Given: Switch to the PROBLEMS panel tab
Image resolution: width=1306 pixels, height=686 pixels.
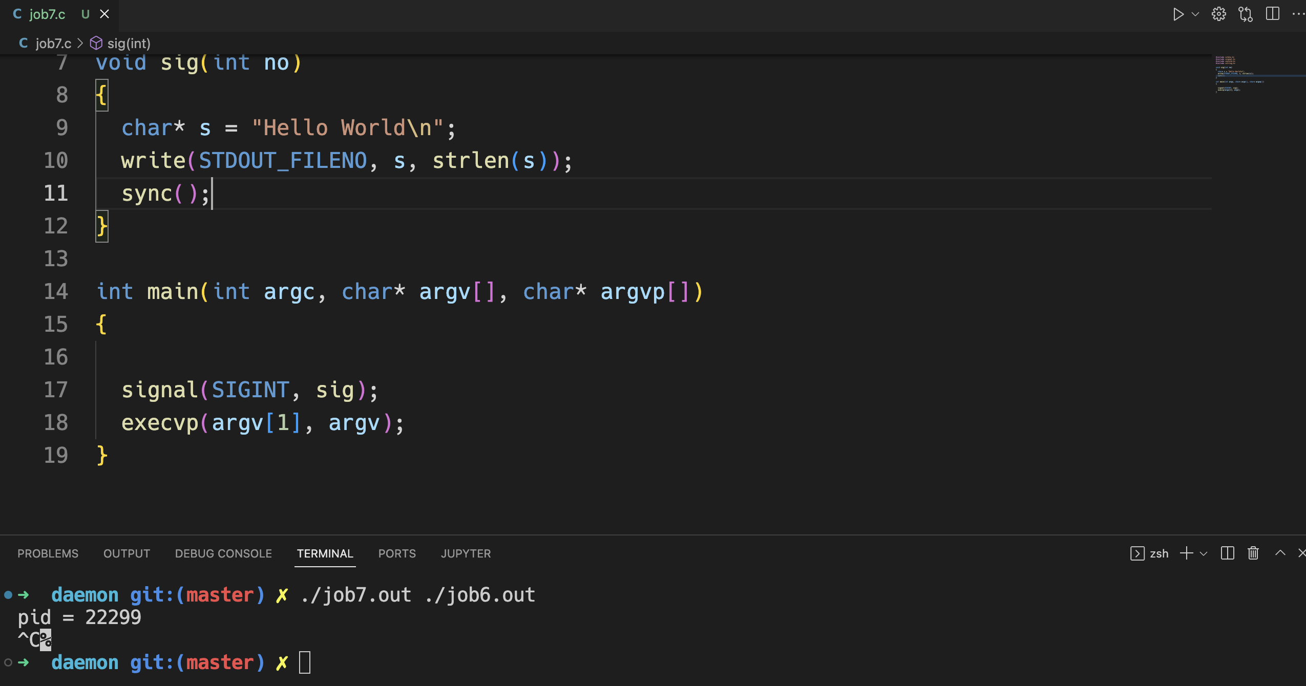Looking at the screenshot, I should click(48, 553).
